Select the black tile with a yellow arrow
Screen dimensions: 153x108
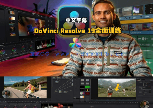tap(87, 90)
